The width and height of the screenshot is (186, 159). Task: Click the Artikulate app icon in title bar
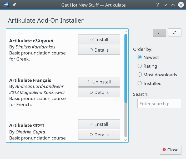tap(6, 5)
